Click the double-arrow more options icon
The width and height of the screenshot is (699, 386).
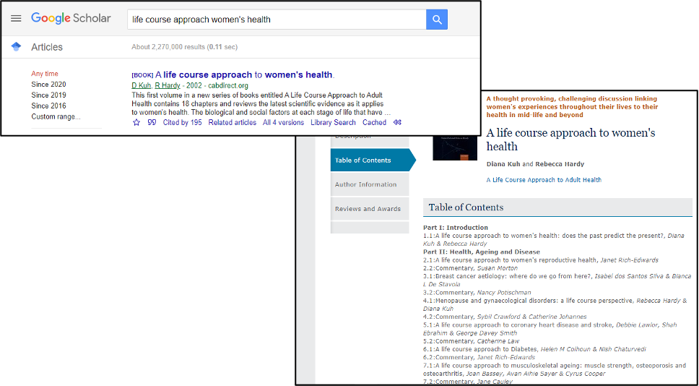click(397, 122)
